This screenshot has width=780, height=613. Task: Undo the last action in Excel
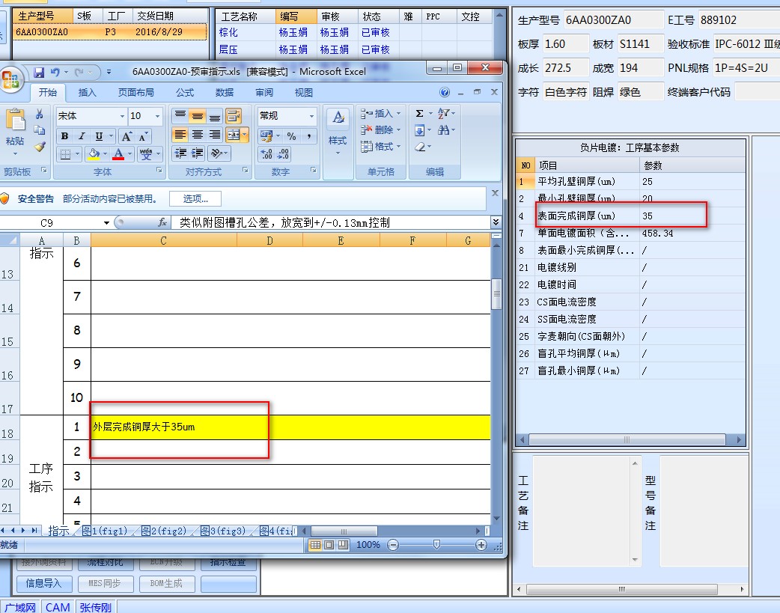tap(55, 73)
